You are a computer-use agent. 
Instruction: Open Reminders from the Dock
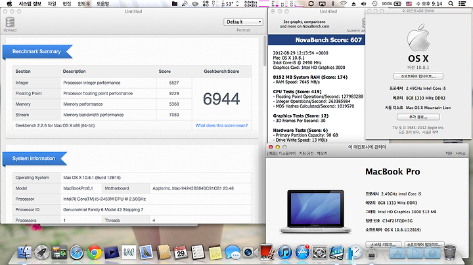198,253
